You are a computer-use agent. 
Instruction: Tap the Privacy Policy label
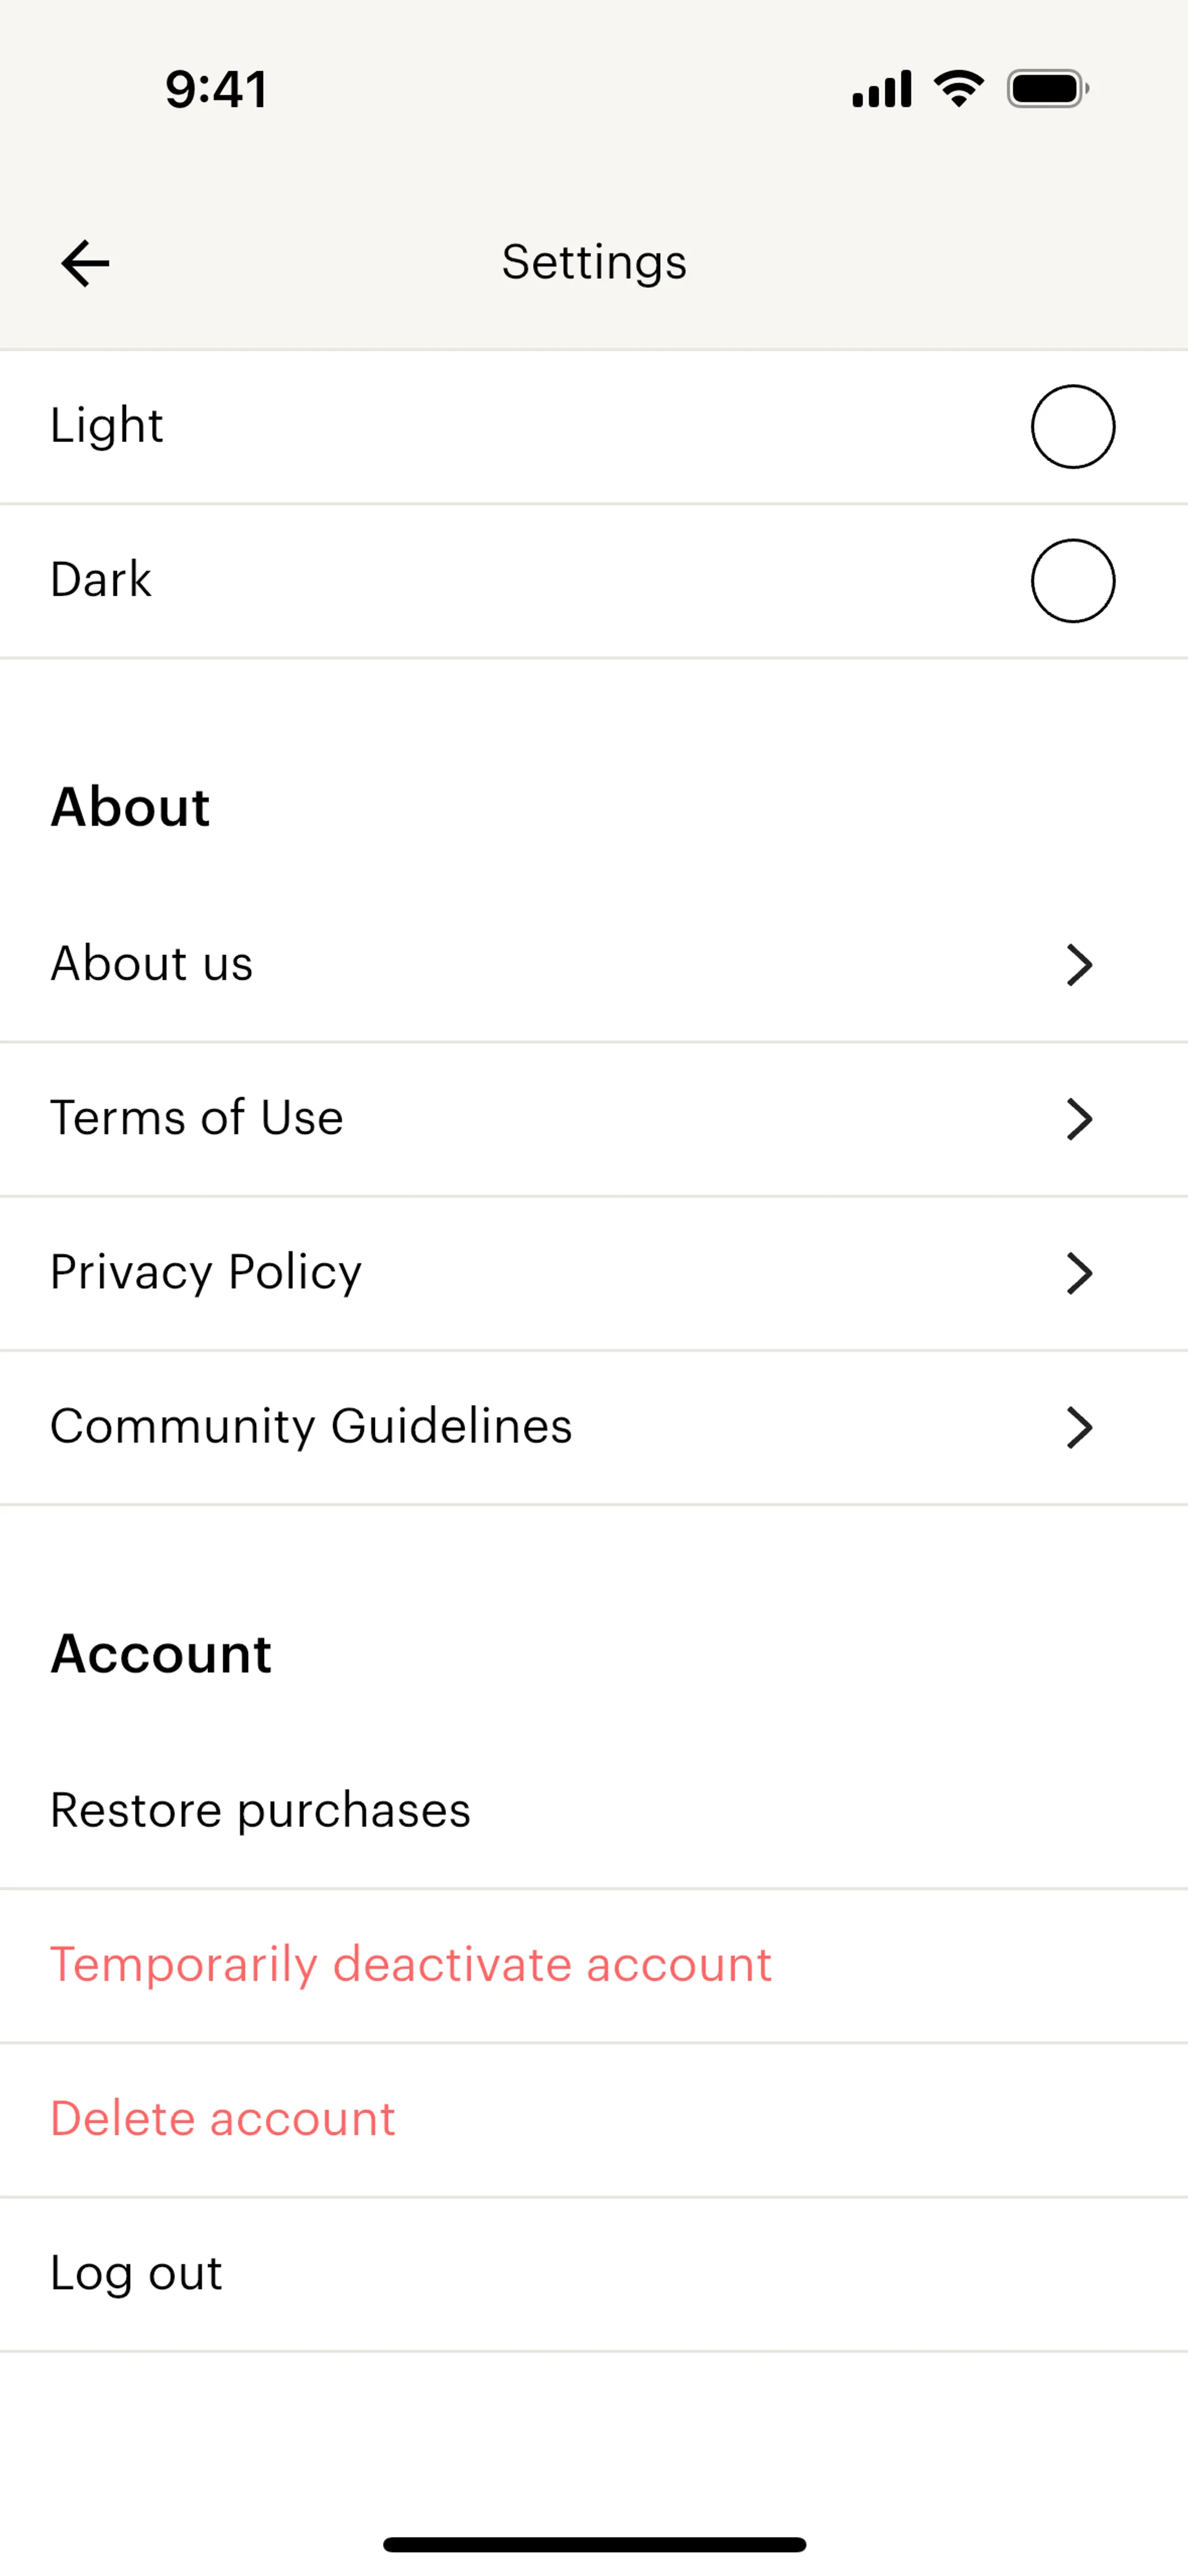coord(206,1272)
